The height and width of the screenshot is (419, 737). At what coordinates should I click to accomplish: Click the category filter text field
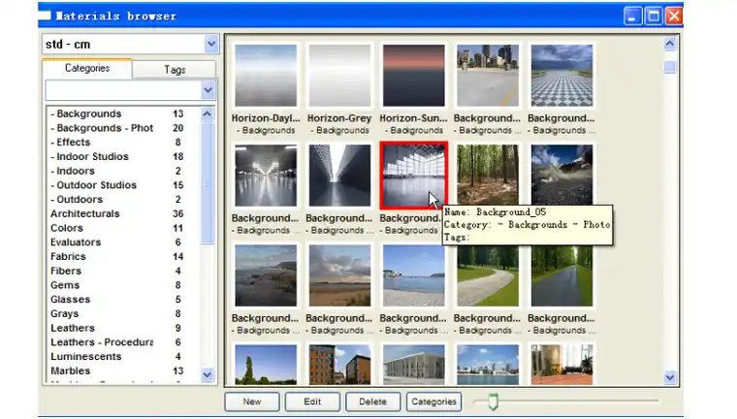coord(123,90)
